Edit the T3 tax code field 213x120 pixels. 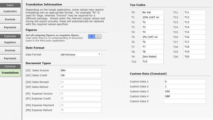152,27
